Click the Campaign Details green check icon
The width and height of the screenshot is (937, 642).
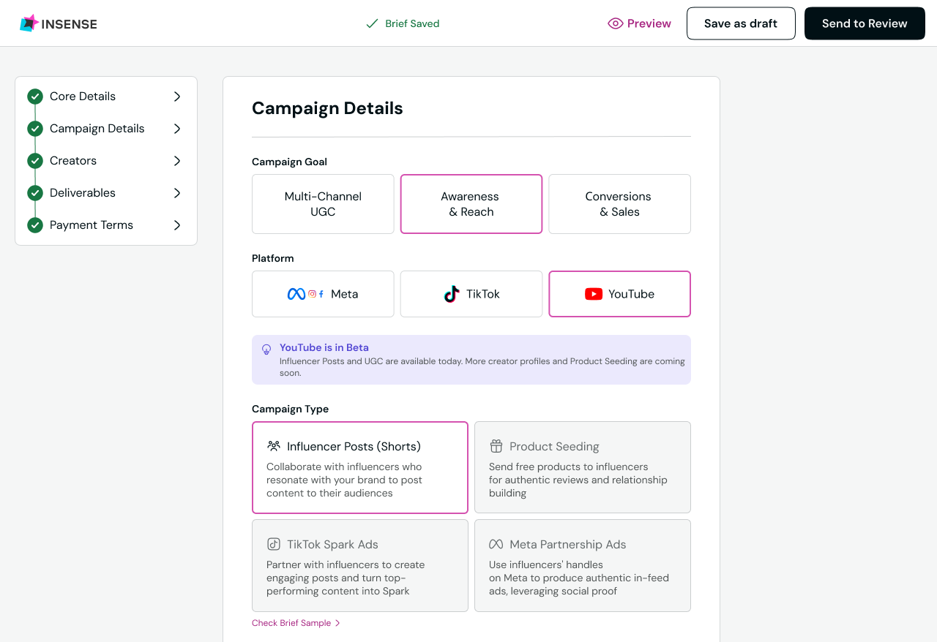click(x=35, y=129)
